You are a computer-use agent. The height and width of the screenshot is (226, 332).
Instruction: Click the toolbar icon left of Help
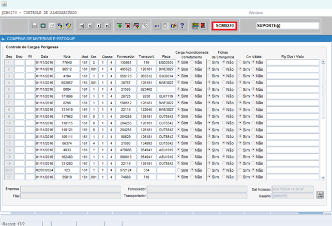(174, 26)
